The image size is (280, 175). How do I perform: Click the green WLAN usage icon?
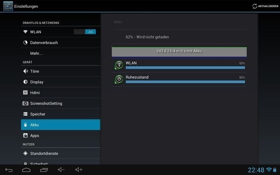click(119, 65)
